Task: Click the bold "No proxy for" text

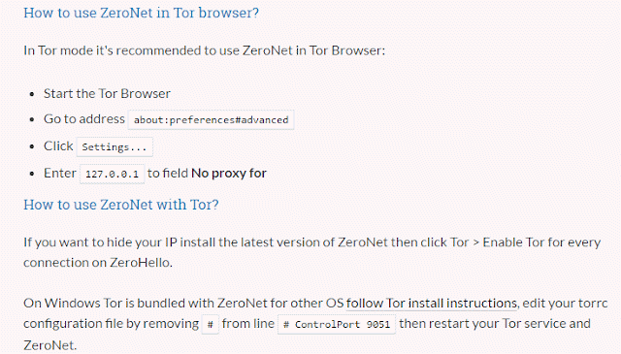Action: (x=229, y=173)
